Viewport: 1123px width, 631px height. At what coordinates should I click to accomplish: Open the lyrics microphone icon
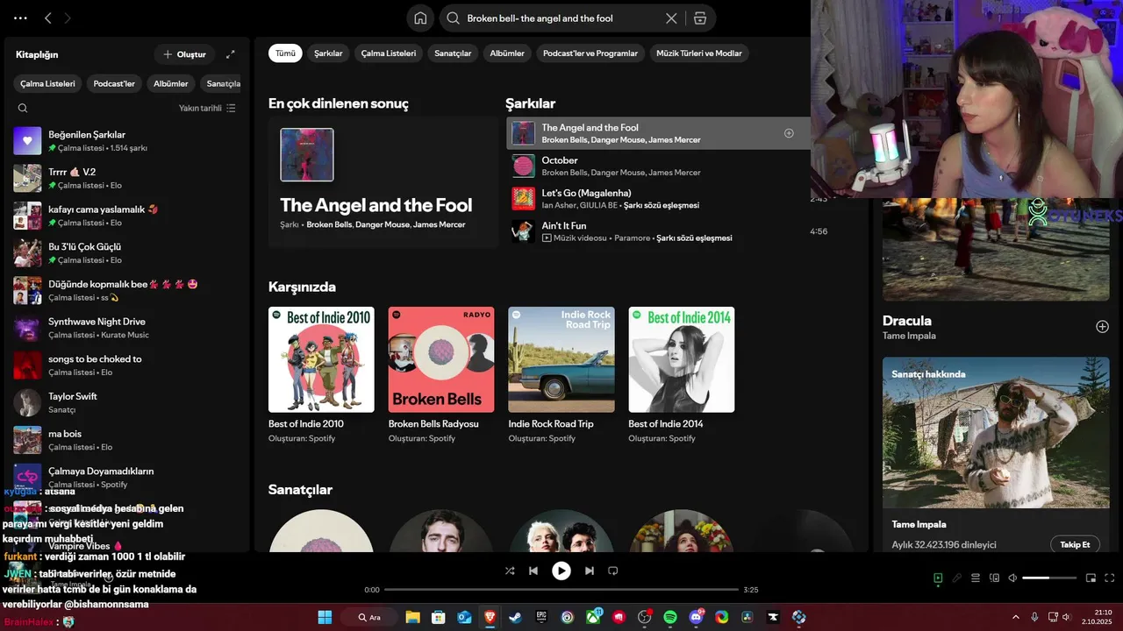click(x=957, y=578)
